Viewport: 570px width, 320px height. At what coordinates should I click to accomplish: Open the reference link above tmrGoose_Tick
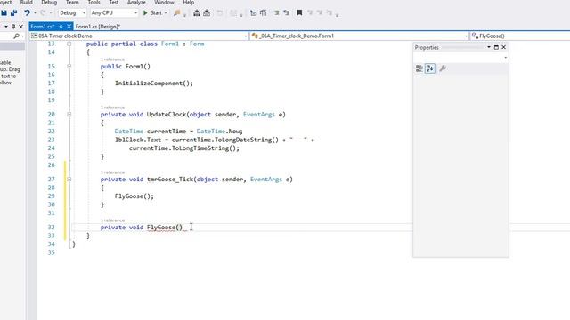[x=112, y=172]
